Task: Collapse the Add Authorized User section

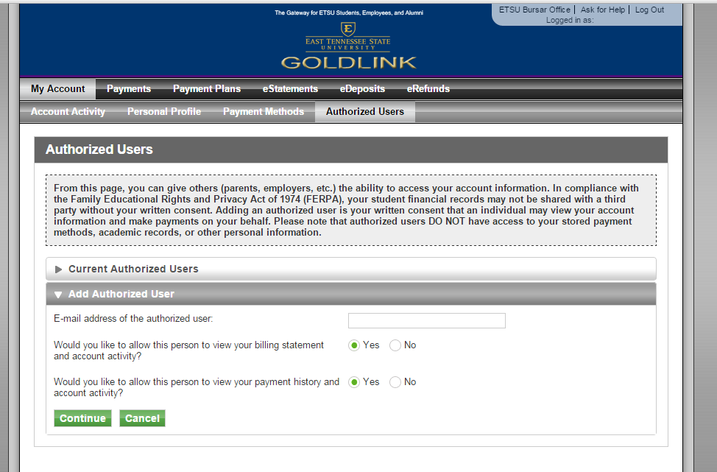Action: (x=121, y=294)
